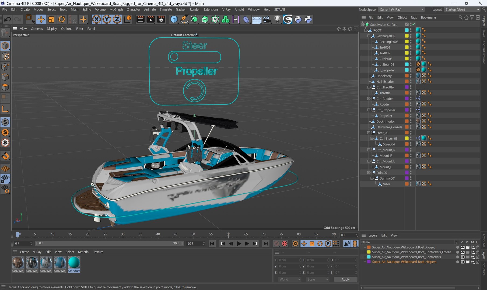Open the Node Space dropdown
Image resolution: width=487 pixels, height=290 pixels.
tap(401, 9)
